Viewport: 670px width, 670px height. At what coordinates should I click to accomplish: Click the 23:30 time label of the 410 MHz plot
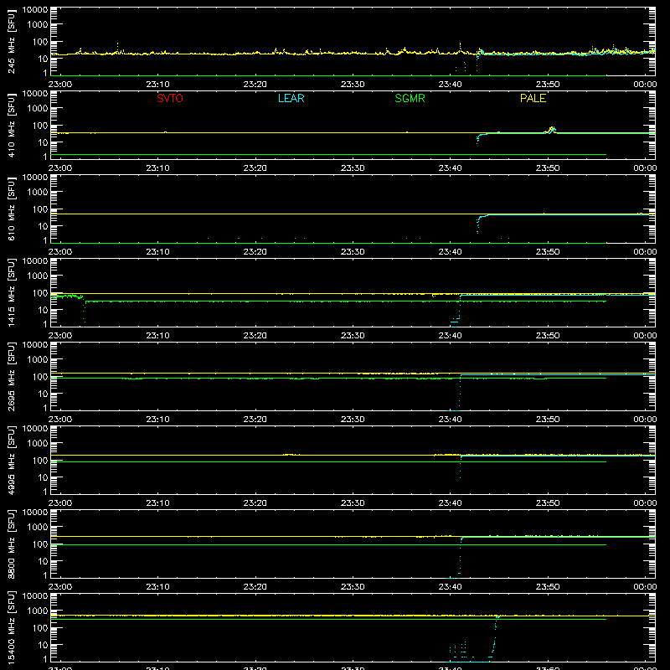point(353,168)
